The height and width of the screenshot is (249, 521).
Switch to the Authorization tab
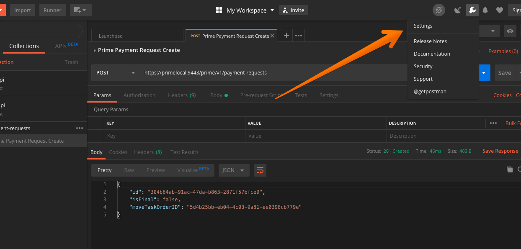pos(139,95)
